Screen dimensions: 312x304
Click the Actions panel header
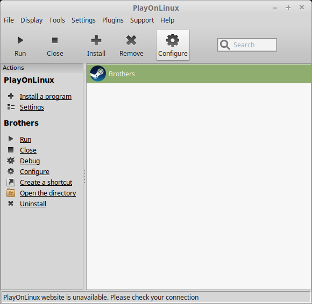pyautogui.click(x=42, y=68)
